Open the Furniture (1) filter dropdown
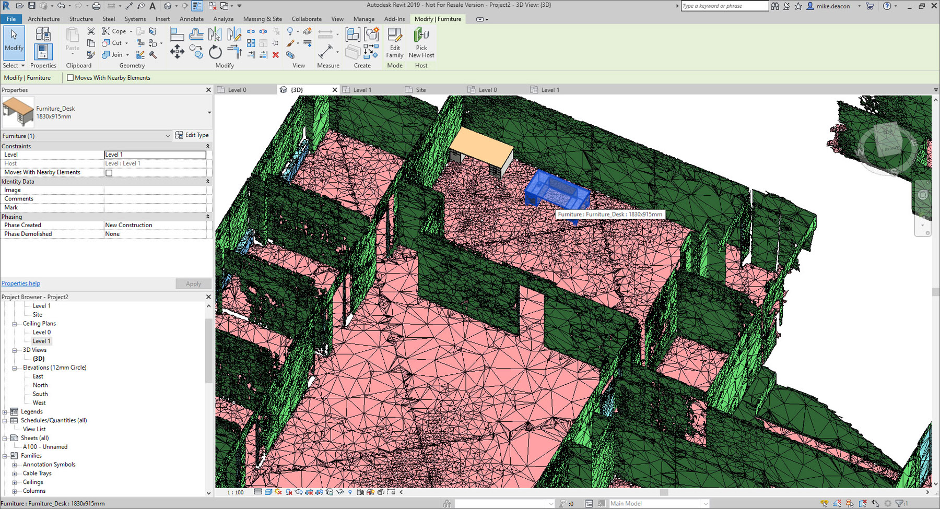This screenshot has height=509, width=940. [168, 136]
